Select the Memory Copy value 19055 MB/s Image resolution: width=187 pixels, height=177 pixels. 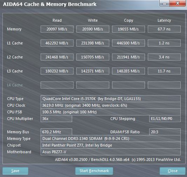coord(129,29)
